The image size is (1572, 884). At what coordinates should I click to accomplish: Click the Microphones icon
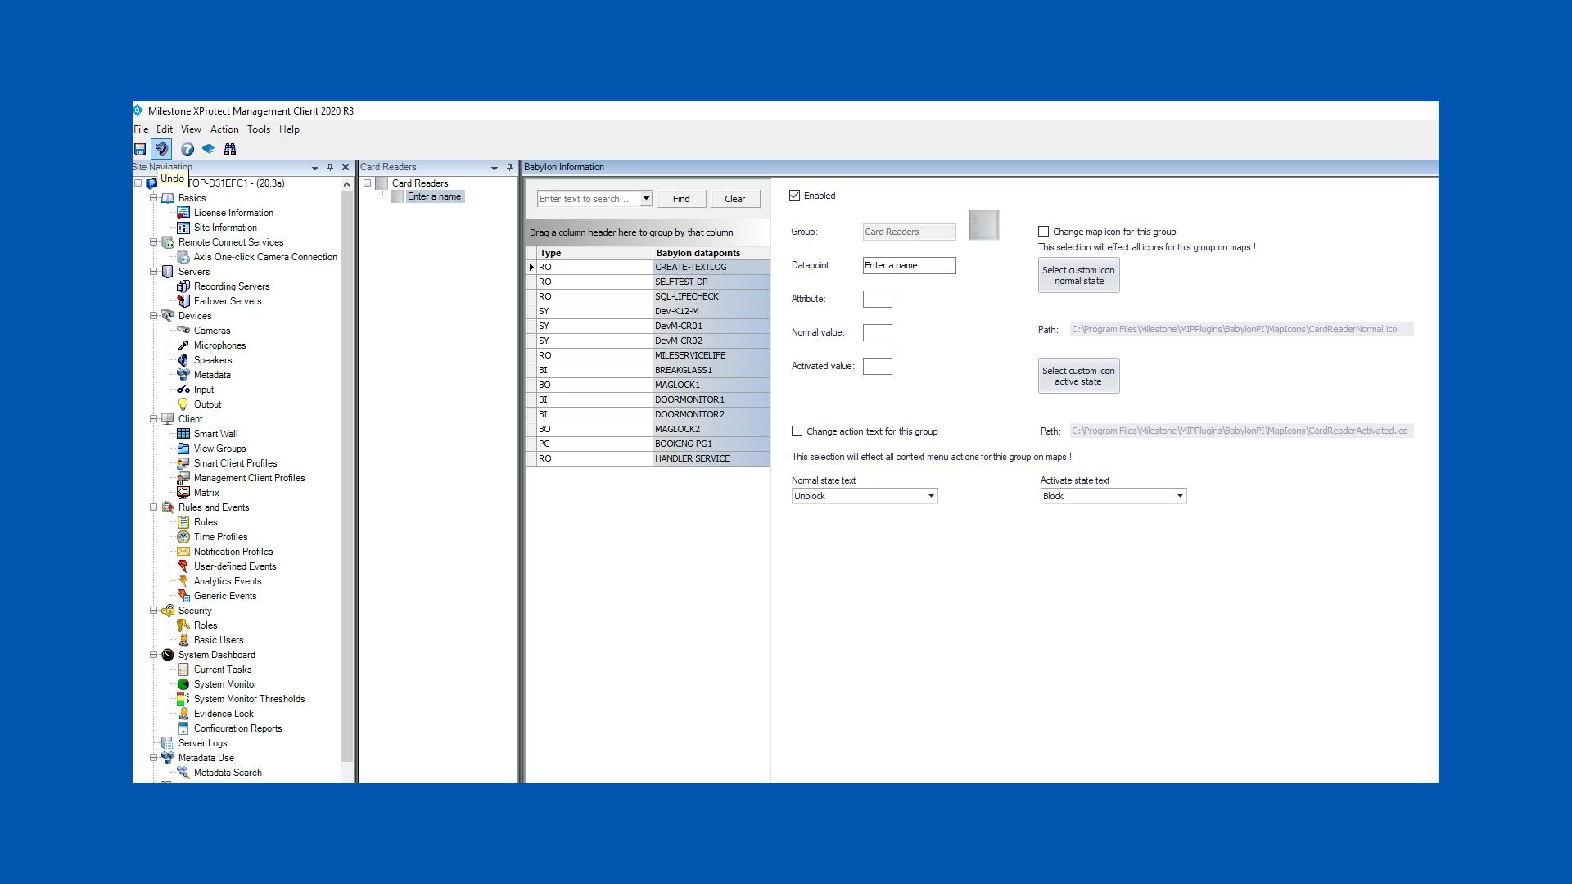coord(183,345)
